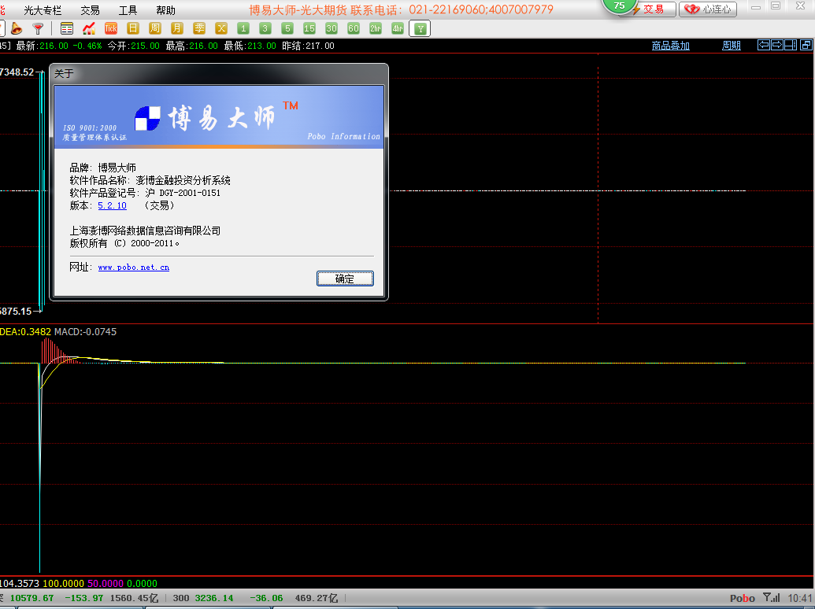Click the version 5.2.10 link
The height and width of the screenshot is (609, 815).
112,205
